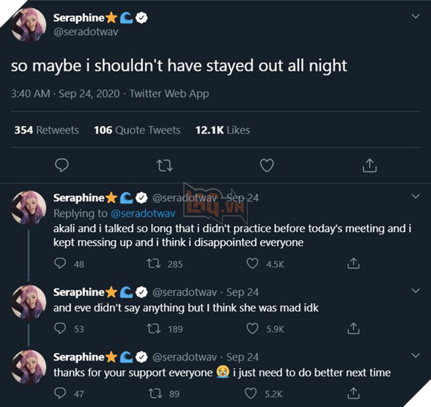
Task: Reply to the tweet with 53 replies
Action: (x=60, y=328)
